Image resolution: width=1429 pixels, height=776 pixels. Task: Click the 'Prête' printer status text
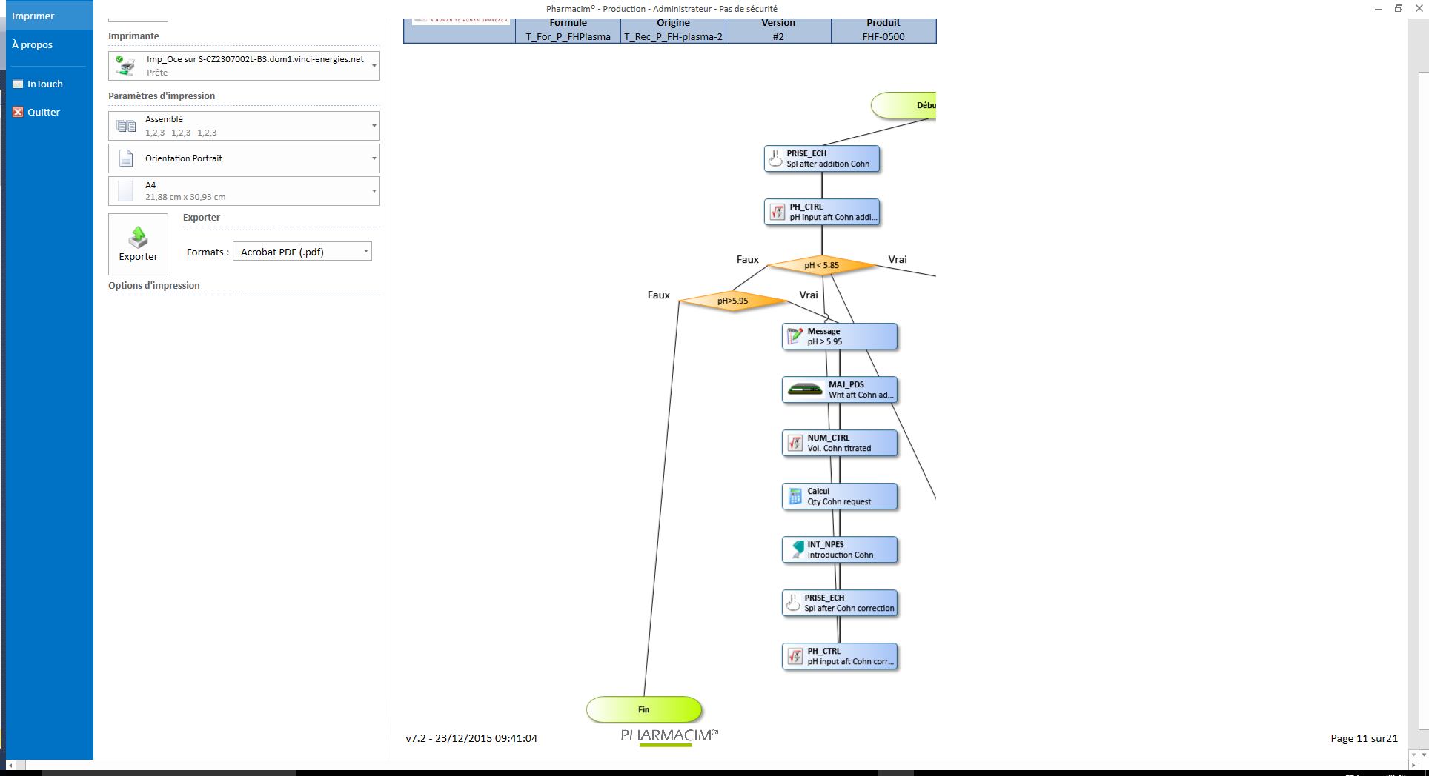(x=157, y=73)
